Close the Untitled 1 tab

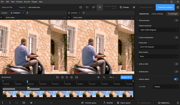pyautogui.click(x=23, y=13)
